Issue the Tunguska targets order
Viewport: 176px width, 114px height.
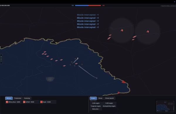(96, 106)
